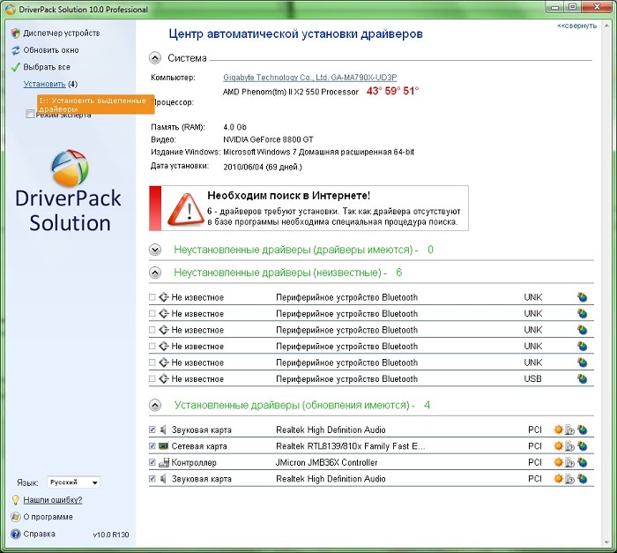Click the sun update icon in Сетевая карта row
Screen dimensions: 617x553
click(x=558, y=446)
